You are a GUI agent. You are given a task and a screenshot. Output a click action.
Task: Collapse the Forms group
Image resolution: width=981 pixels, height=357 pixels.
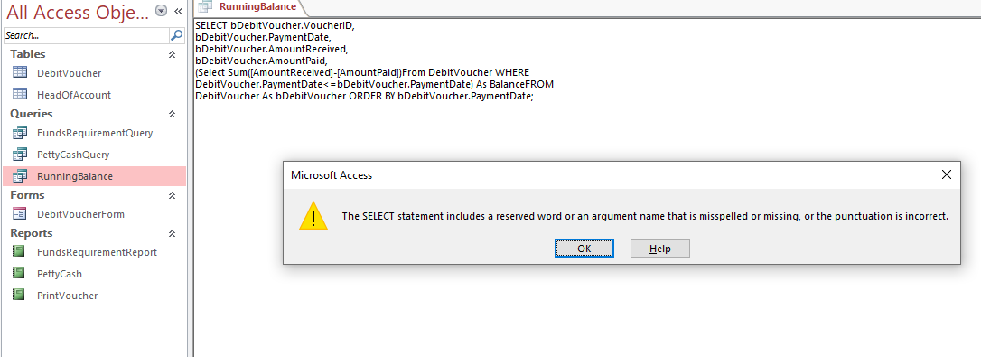[172, 195]
